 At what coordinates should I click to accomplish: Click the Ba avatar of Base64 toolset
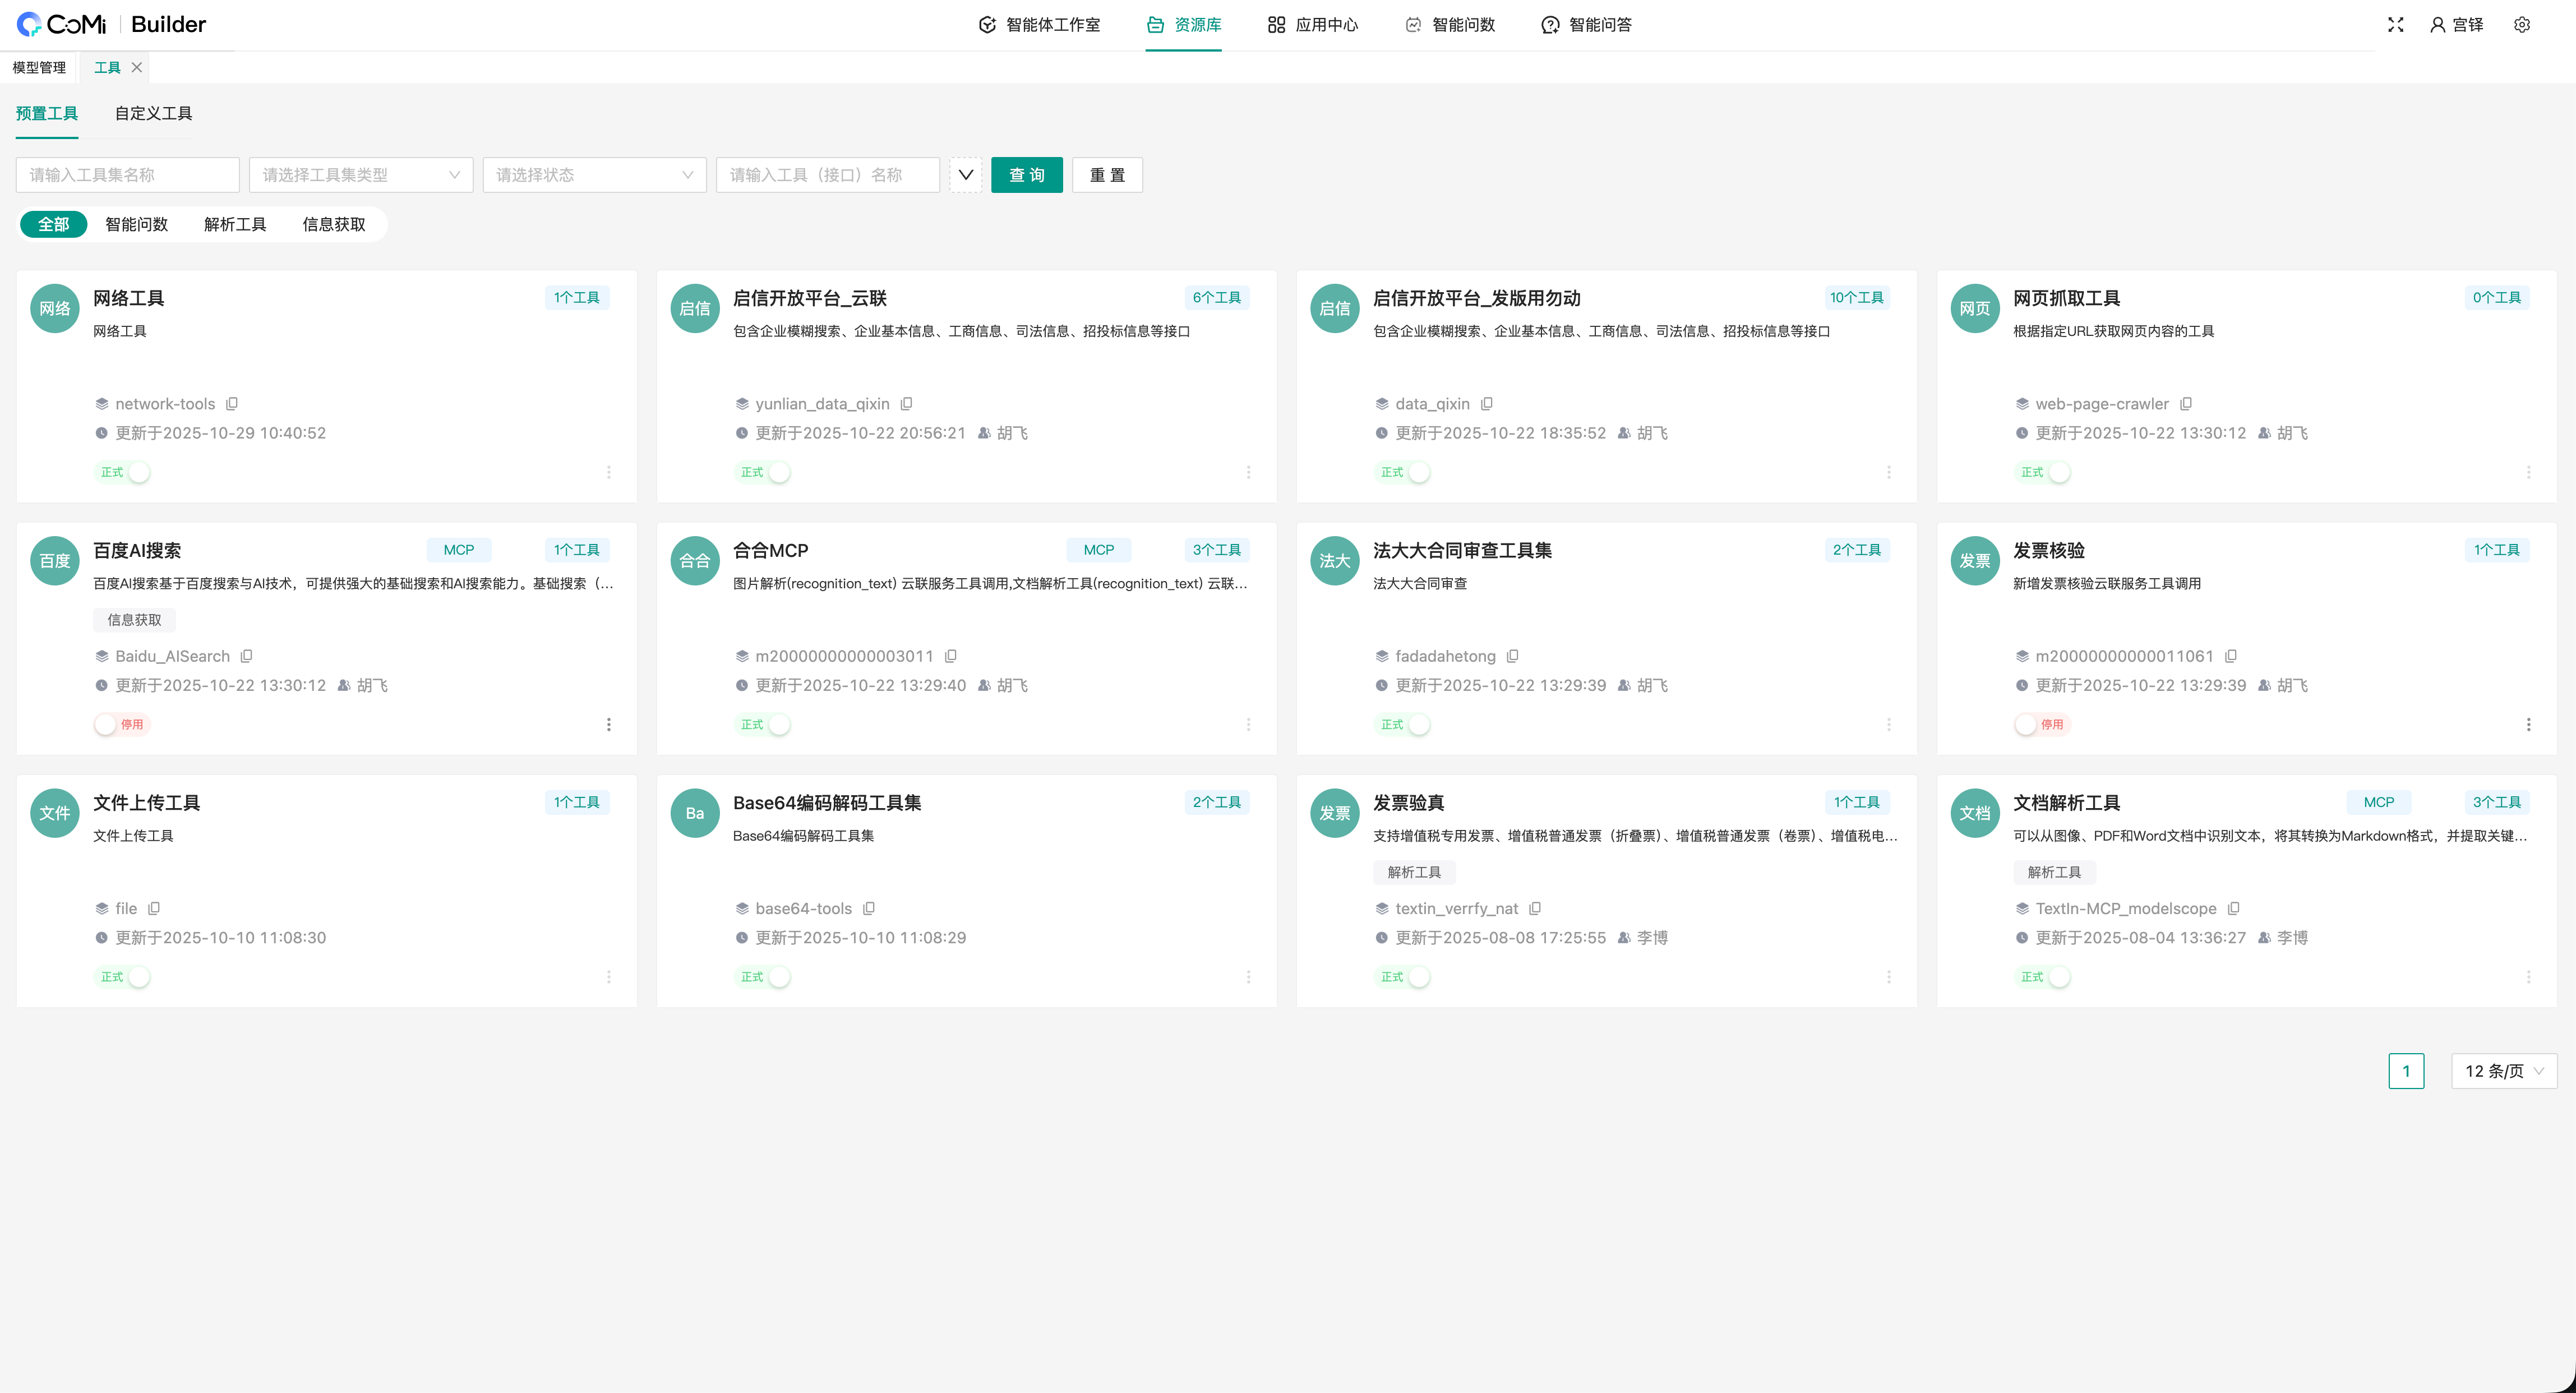pyautogui.click(x=695, y=812)
